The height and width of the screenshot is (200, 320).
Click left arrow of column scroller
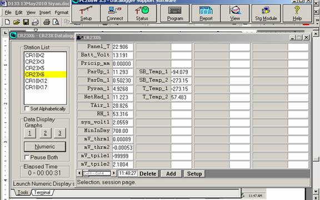(79, 173)
